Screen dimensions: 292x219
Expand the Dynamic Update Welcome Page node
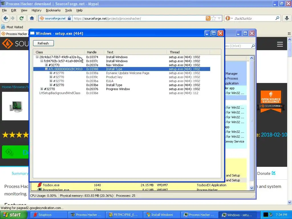pos(51,73)
